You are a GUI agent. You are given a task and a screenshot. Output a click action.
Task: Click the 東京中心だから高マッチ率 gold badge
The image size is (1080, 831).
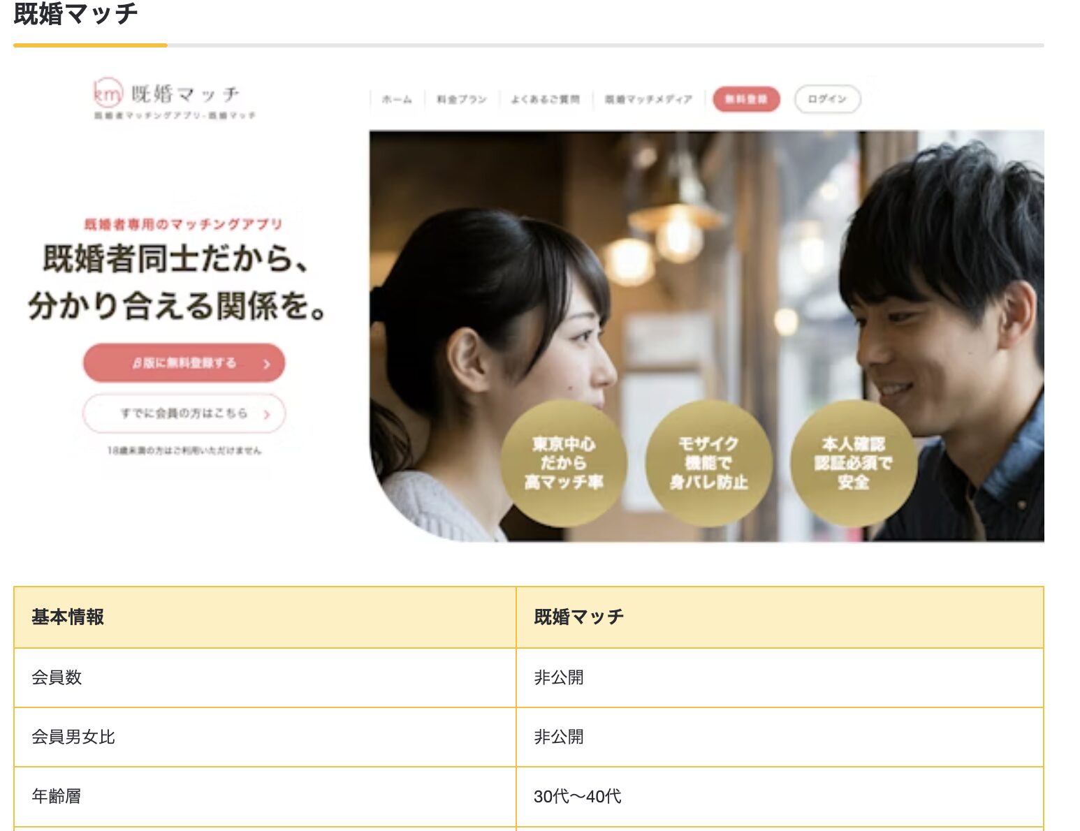point(564,463)
